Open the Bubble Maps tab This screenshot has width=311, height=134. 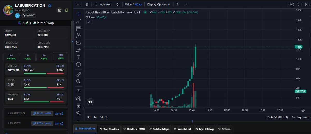point(159,129)
